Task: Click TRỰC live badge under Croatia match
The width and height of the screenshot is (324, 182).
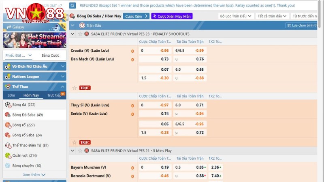Action: coord(85,88)
